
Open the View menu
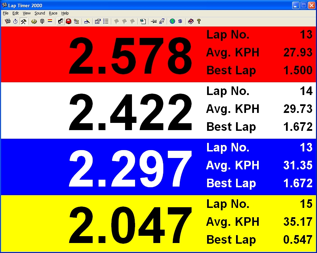(x=27, y=13)
